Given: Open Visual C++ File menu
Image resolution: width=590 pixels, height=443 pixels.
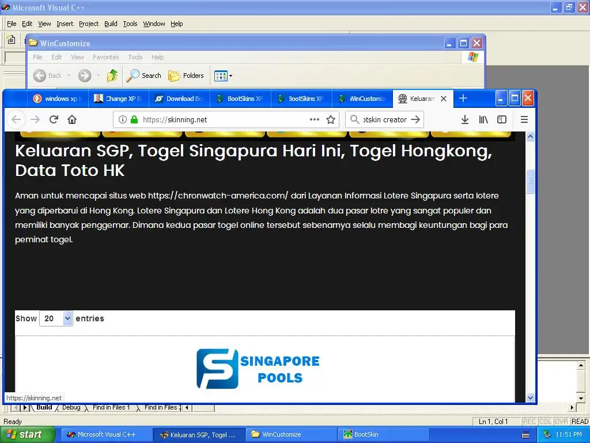Looking at the screenshot, I should tap(12, 24).
